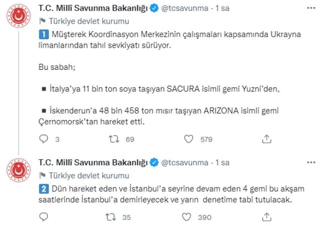
Task: Click 'Türkiye devlet kurumu' label on first tweet
Action: [89, 21]
